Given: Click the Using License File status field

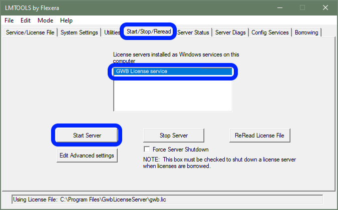Looking at the screenshot, I should tap(167, 199).
